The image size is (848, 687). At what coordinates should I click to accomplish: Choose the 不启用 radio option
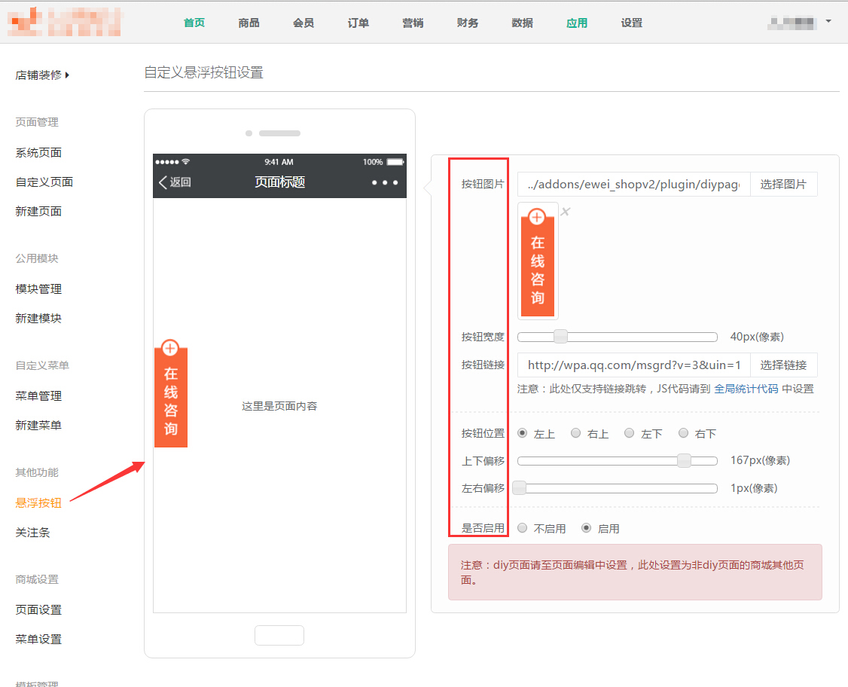click(x=523, y=529)
